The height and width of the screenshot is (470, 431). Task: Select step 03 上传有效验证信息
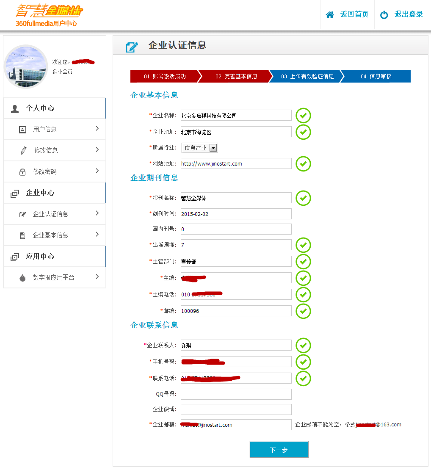[307, 77]
